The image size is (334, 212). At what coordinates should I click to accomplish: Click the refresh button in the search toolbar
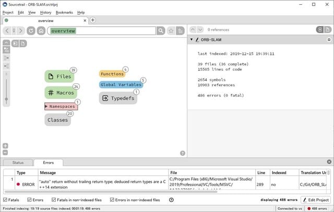point(31,31)
